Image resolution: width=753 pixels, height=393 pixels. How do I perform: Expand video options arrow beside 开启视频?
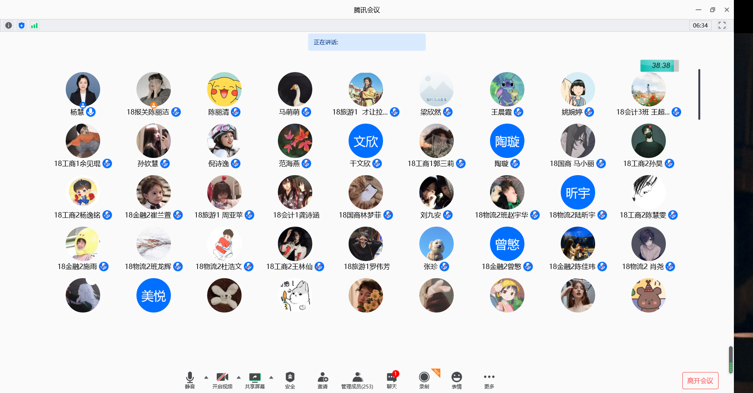[239, 377]
